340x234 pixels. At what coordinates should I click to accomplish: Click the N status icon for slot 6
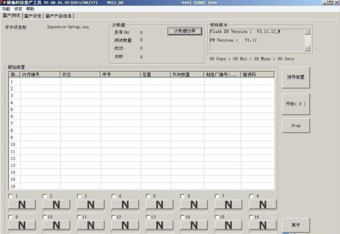pyautogui.click(x=193, y=205)
